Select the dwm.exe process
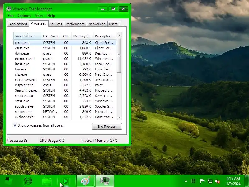Image resolution: width=249 pixels, height=187 pixels. pyautogui.click(x=65, y=53)
